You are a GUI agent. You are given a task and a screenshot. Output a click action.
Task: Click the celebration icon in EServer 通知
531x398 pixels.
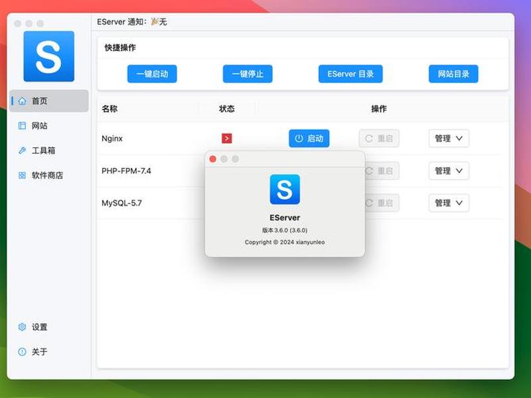(155, 22)
